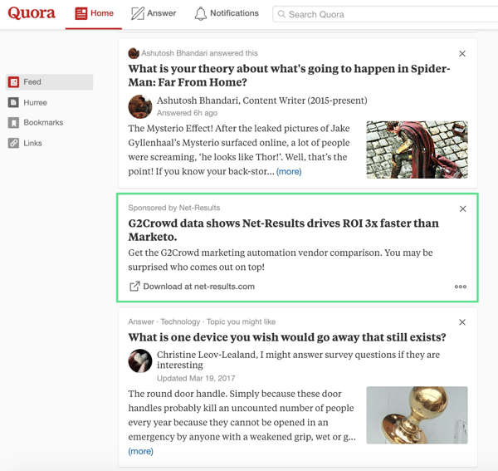Viewport: 498px width, 471px height.
Task: Click 'Topic you might like' text
Action: click(x=241, y=322)
